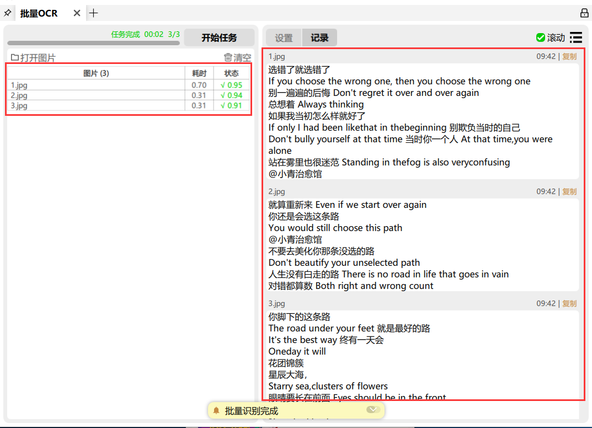Click the 1.jpg record header label
592x428 pixels.
coord(277,57)
